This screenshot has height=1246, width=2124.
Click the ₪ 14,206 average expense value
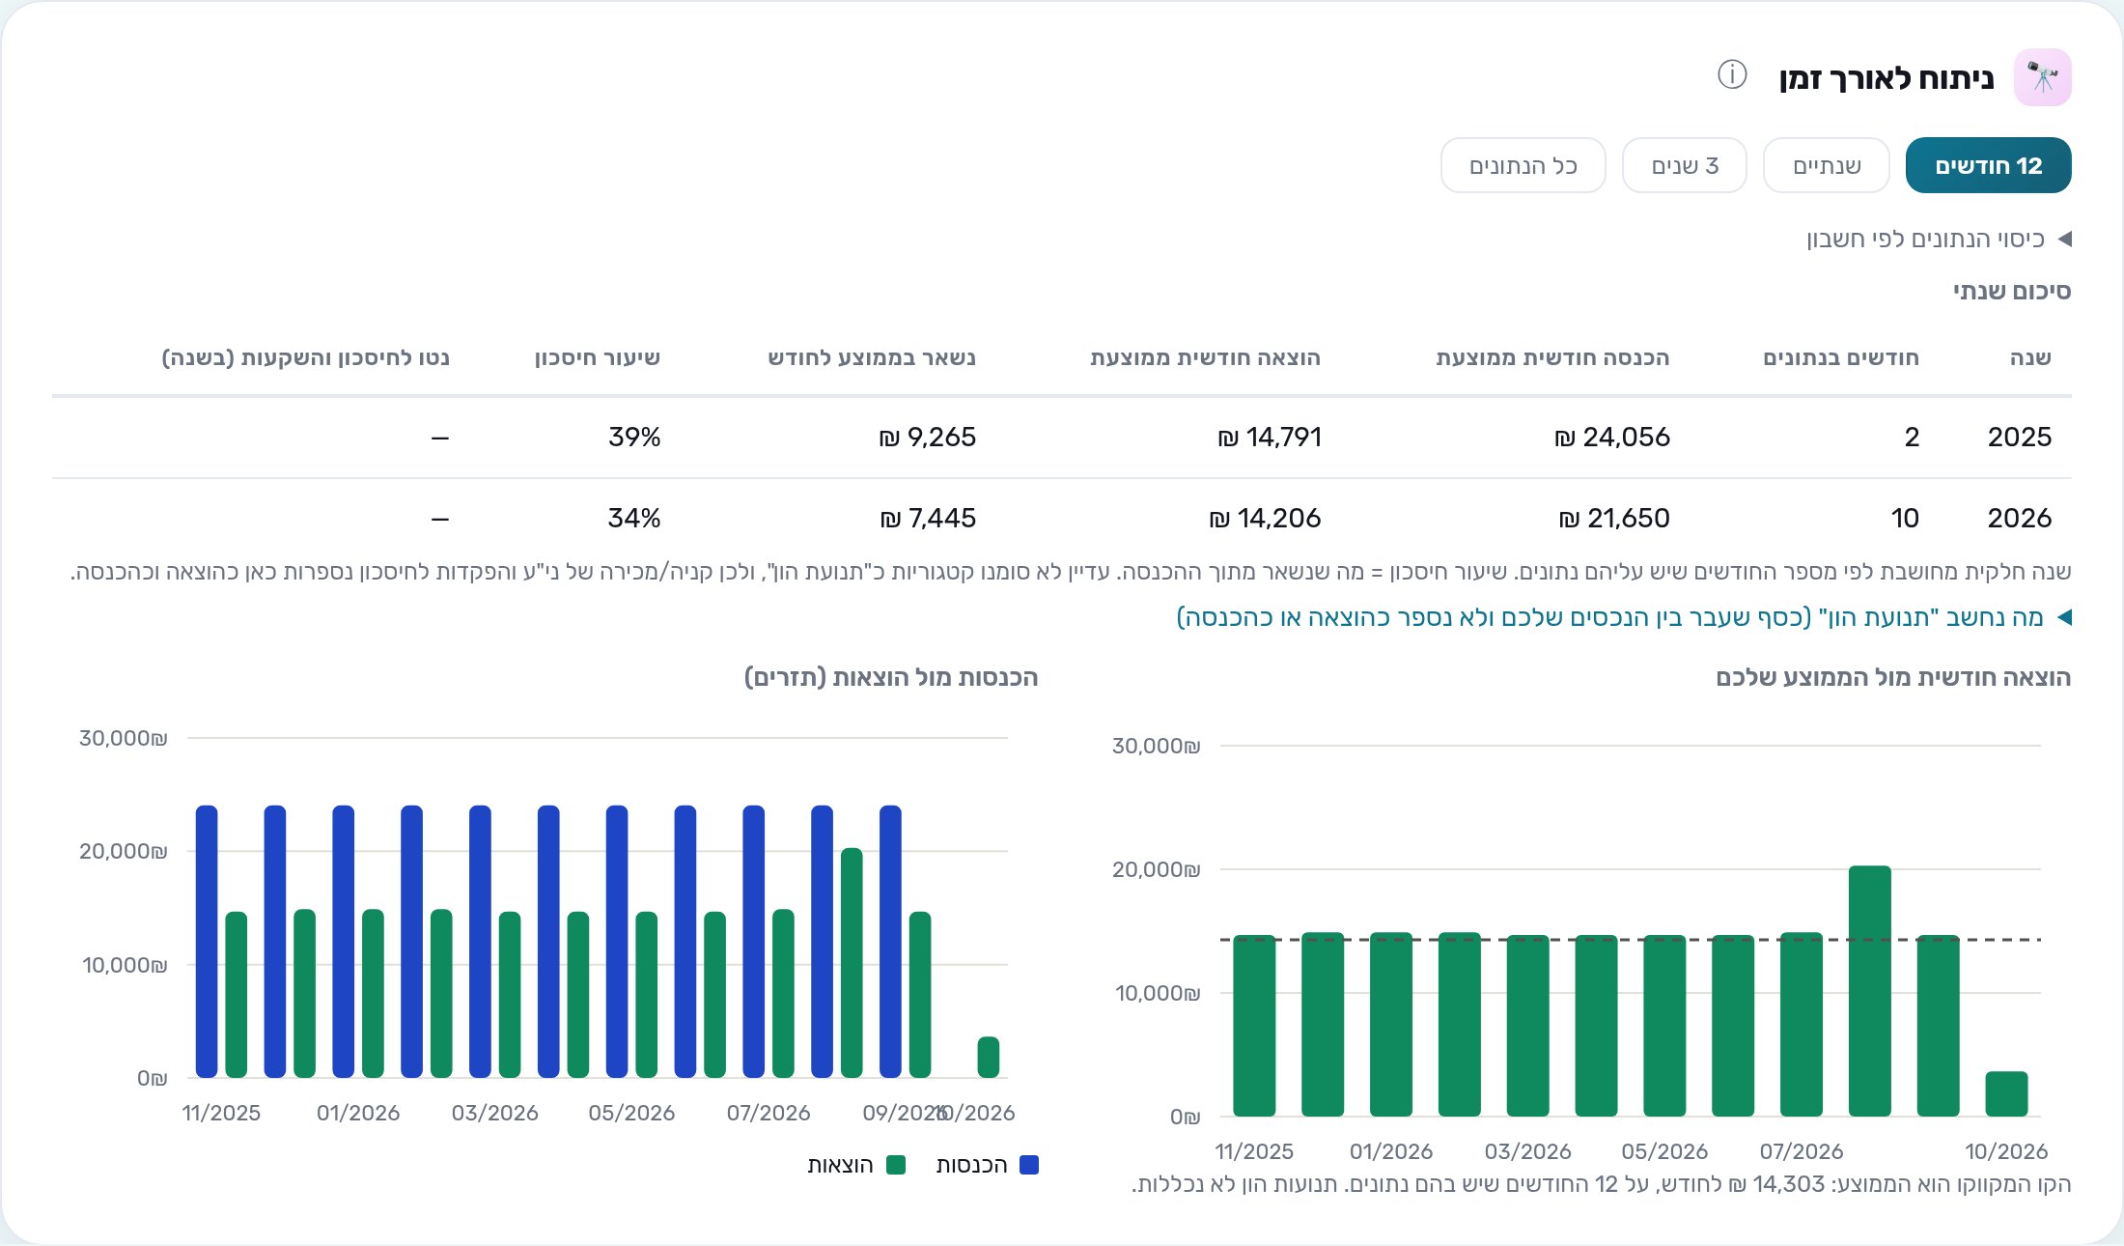tap(1265, 518)
